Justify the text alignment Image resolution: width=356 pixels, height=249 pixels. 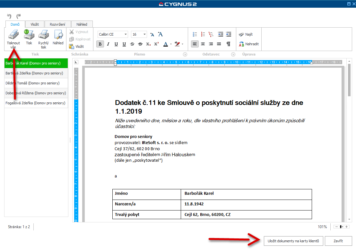pos(219,44)
